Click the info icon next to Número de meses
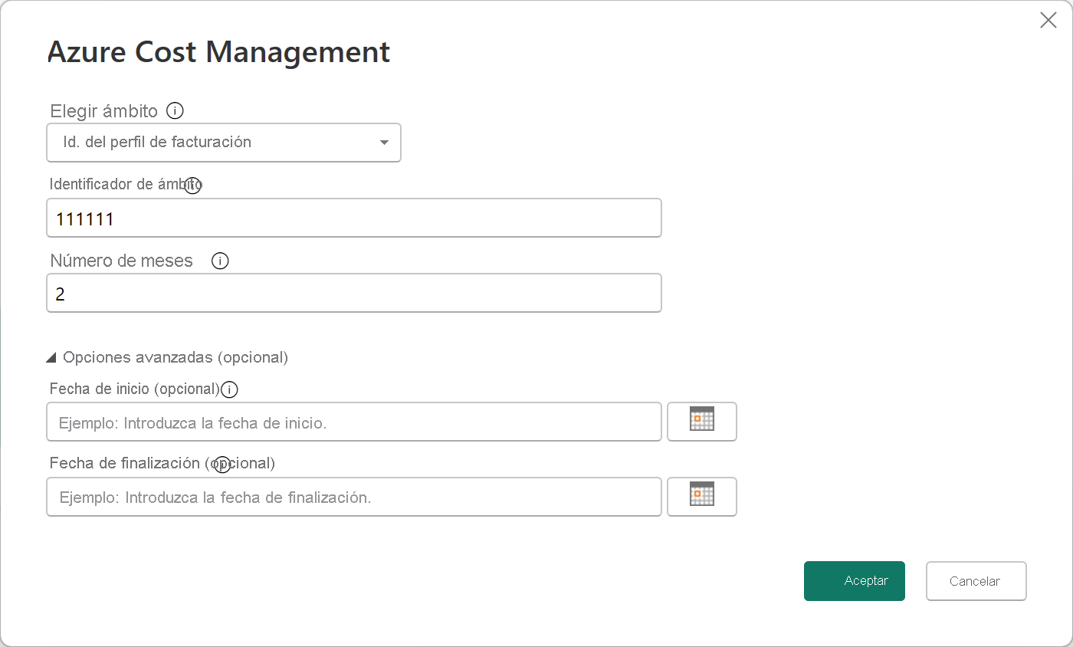This screenshot has width=1073, height=647. click(x=220, y=261)
